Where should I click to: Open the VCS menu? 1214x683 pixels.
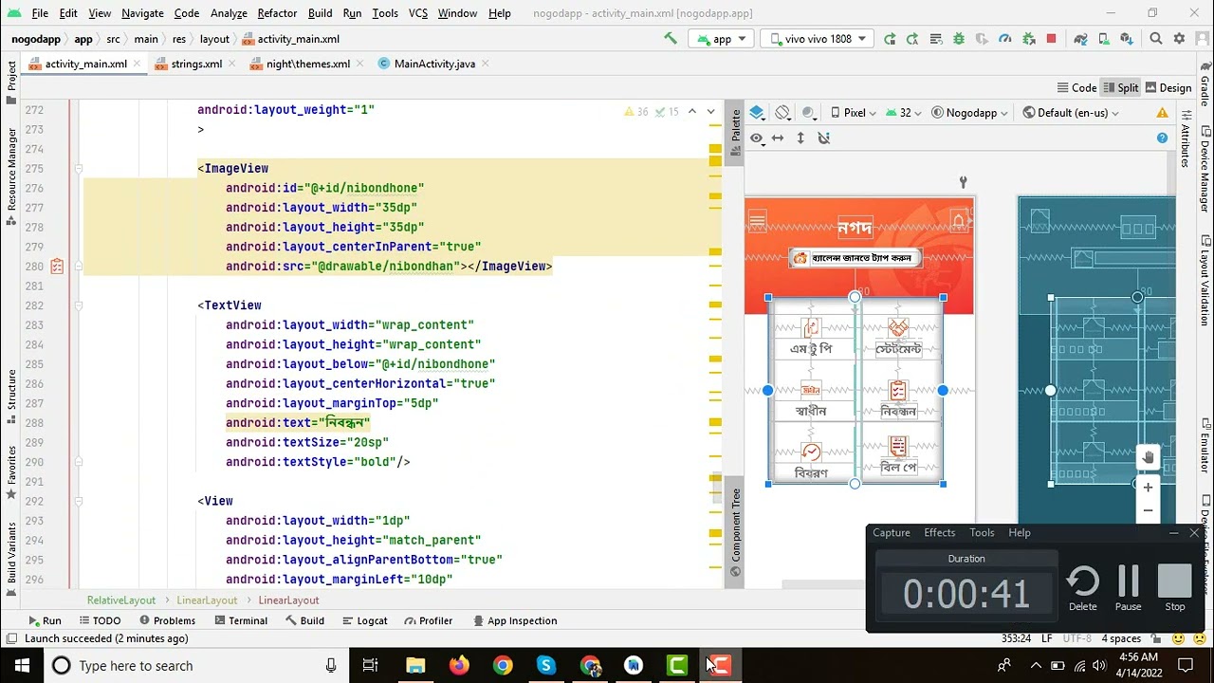tap(418, 13)
